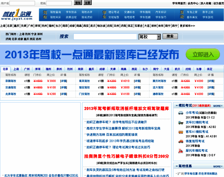Open the 客车A1模拟考试 link
The width and height of the screenshot is (224, 177).
pyautogui.click(x=197, y=132)
